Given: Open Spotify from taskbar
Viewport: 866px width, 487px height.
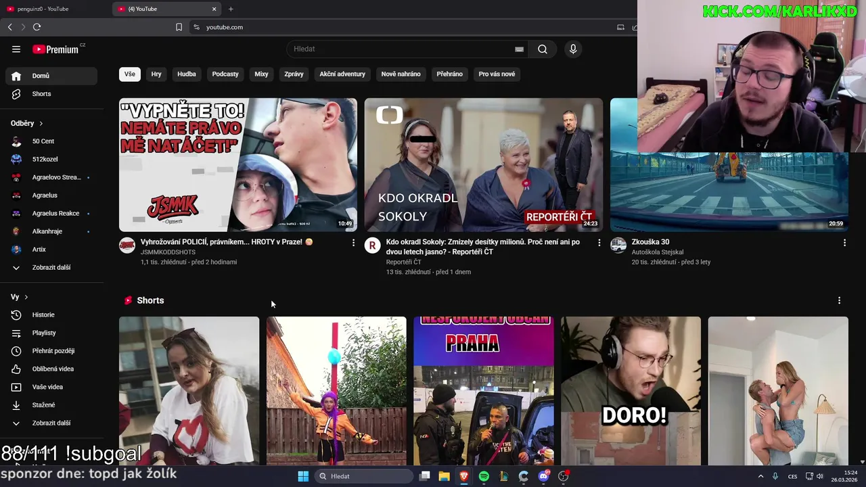Looking at the screenshot, I should (x=484, y=476).
